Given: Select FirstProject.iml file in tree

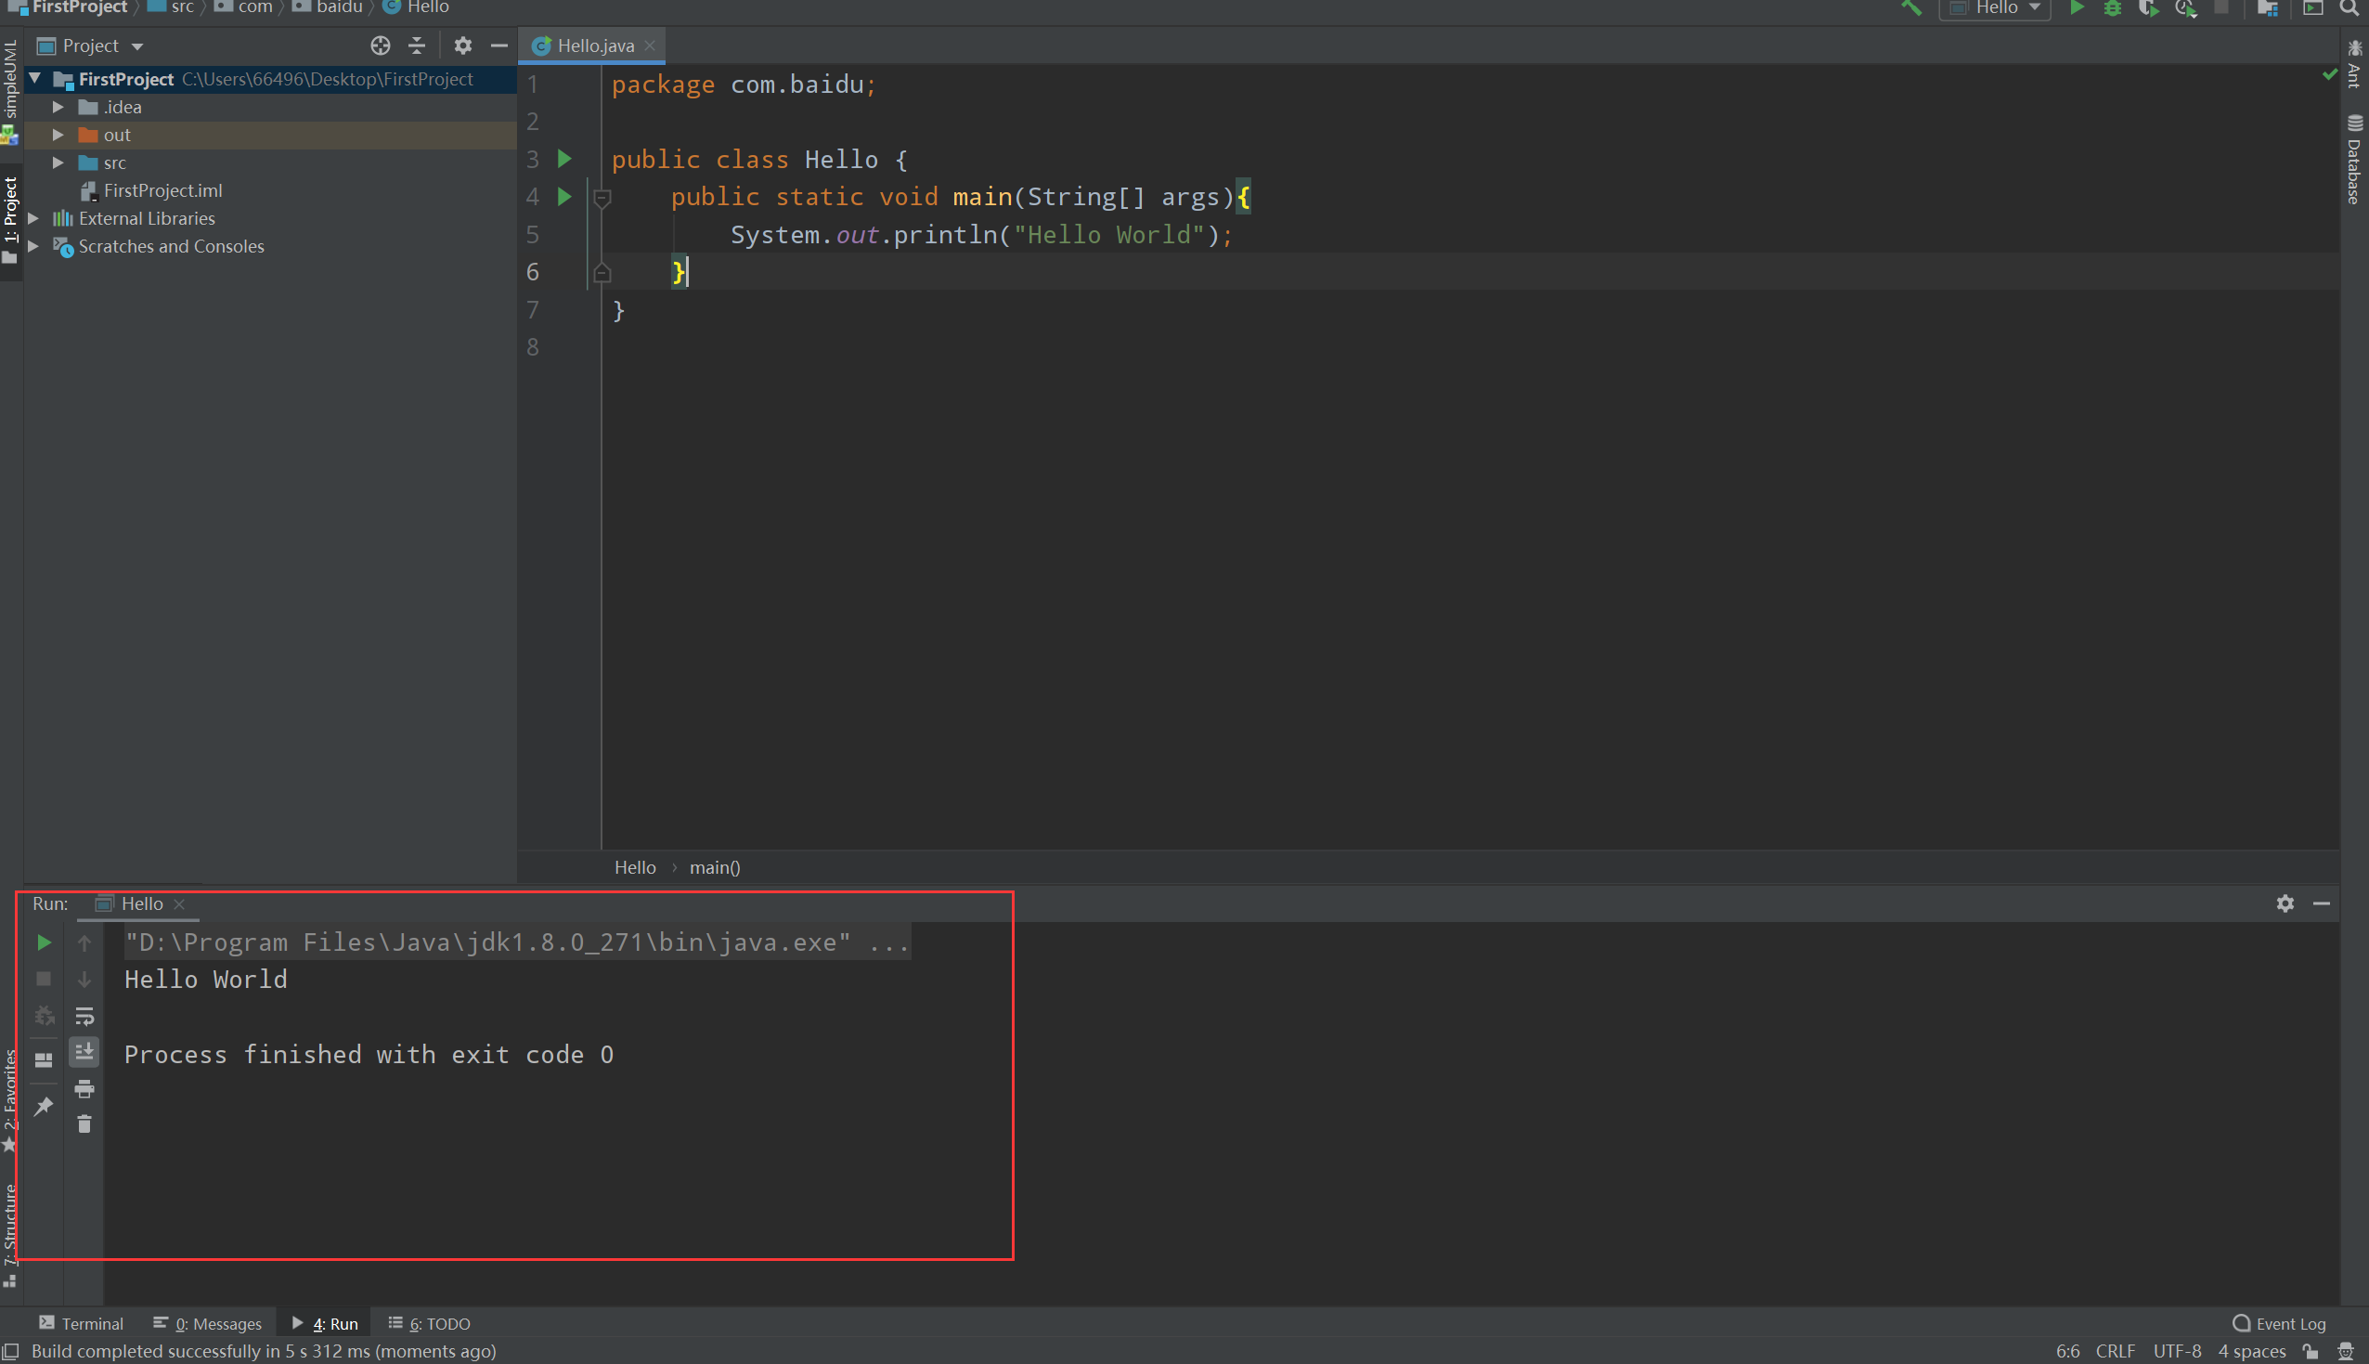Looking at the screenshot, I should pos(162,190).
